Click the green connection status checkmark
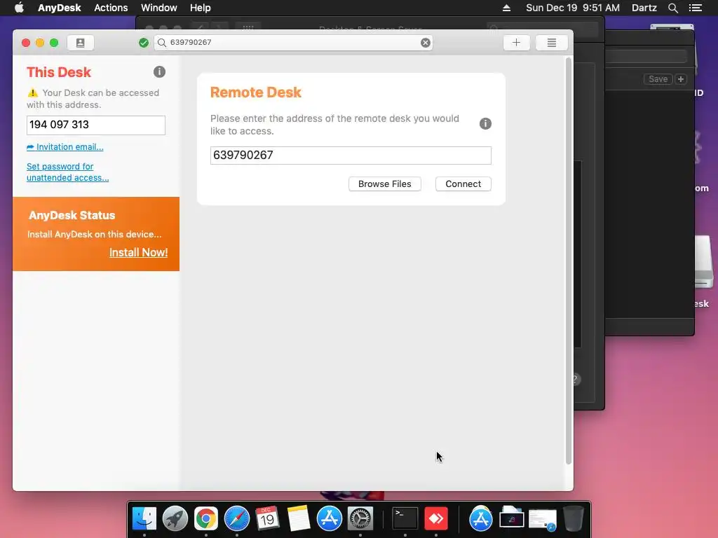Viewport: 718px width, 538px height. pyautogui.click(x=144, y=43)
